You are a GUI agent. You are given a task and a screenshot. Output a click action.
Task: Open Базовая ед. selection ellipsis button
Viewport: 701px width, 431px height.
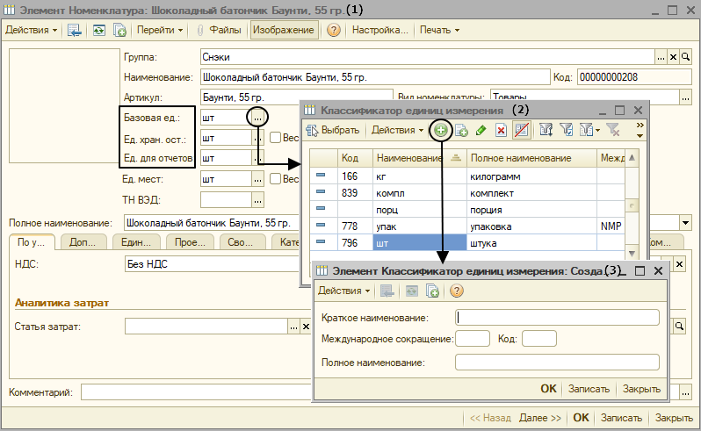point(257,118)
